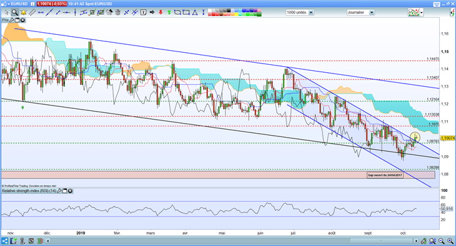Select the long diagonal trend line tool
Screen dimensions: 456x246
point(50,13)
